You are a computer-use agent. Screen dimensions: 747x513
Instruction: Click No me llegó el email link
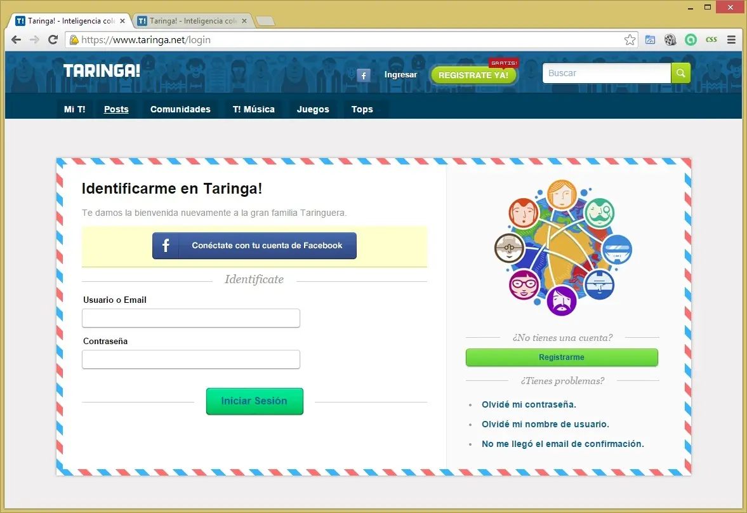click(563, 444)
